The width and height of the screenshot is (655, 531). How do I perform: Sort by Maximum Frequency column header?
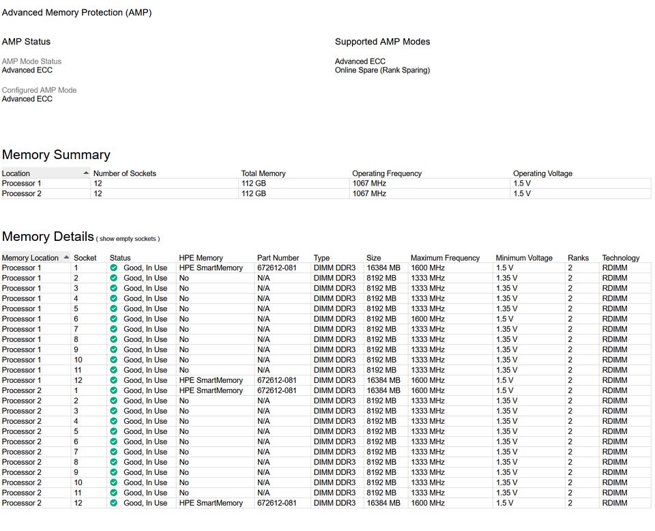445,258
